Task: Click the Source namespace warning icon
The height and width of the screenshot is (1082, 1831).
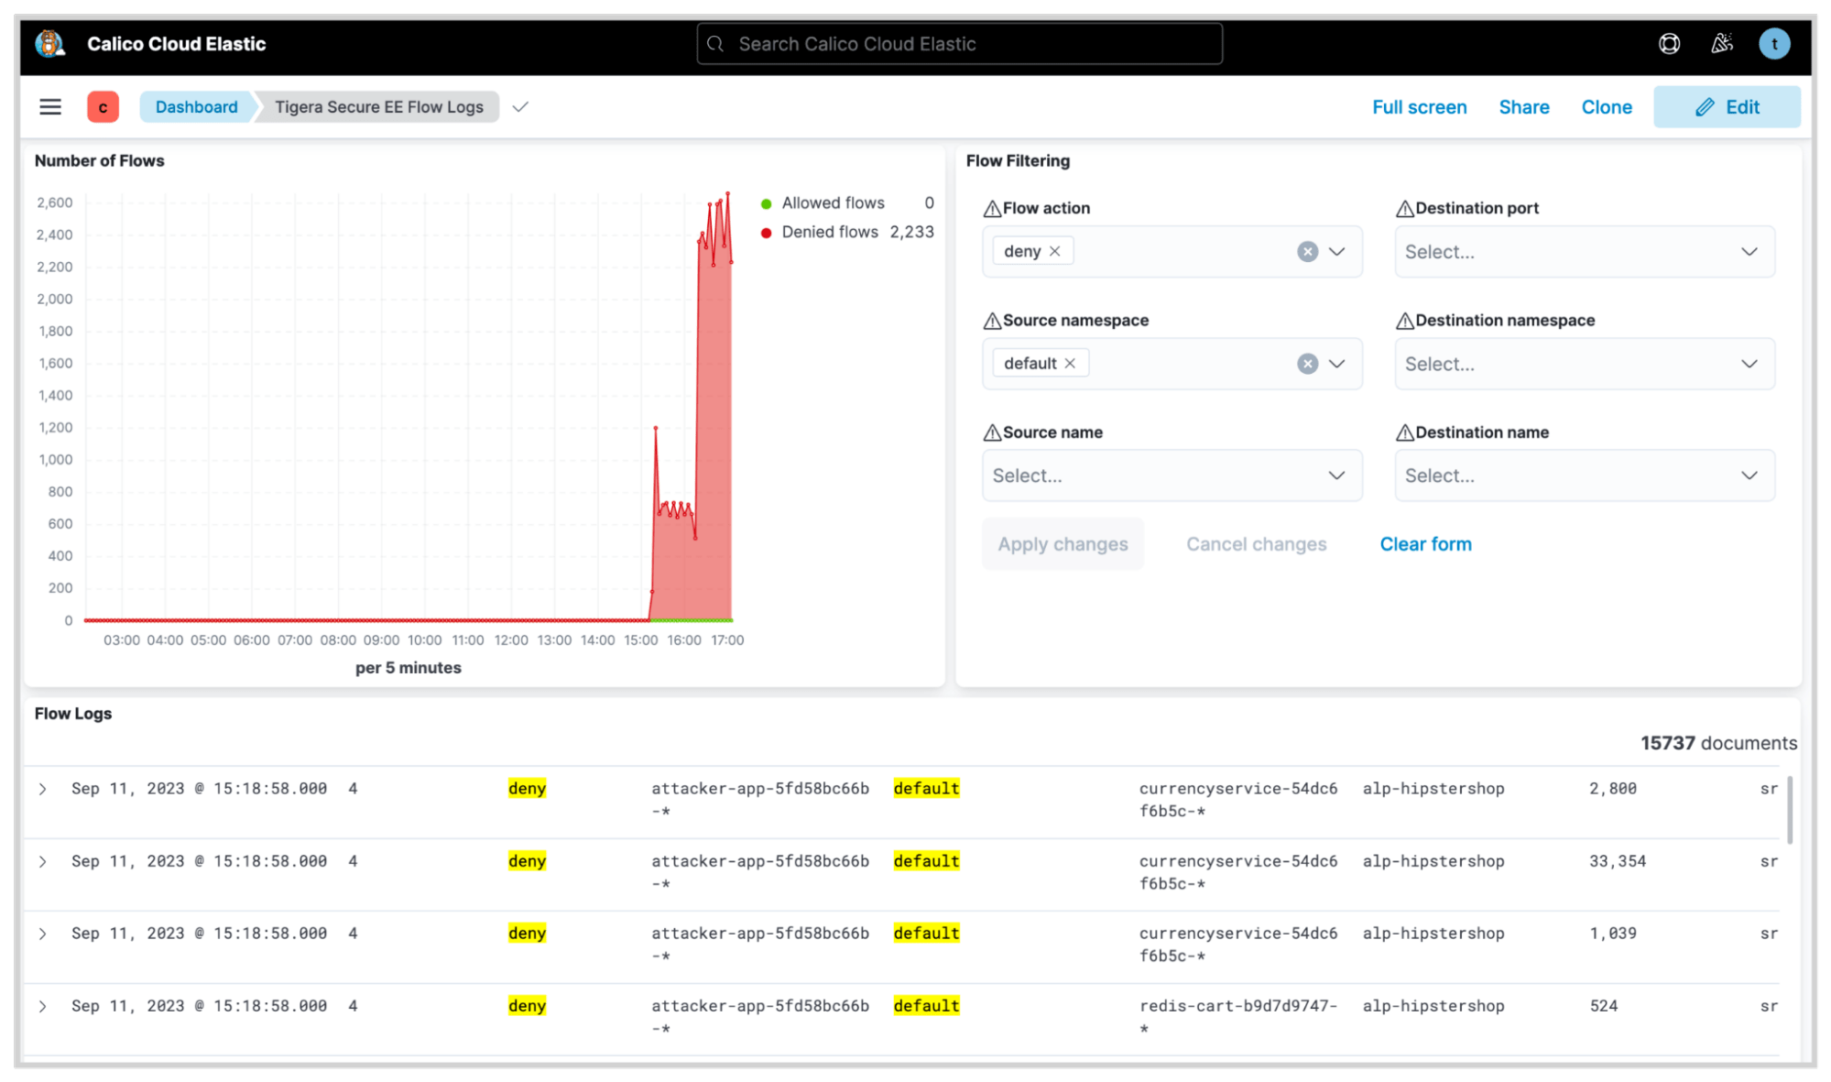Action: tap(992, 321)
